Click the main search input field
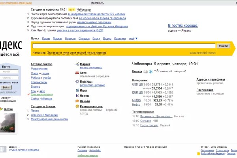Viewport: 237px width, 158px height. [123, 46]
